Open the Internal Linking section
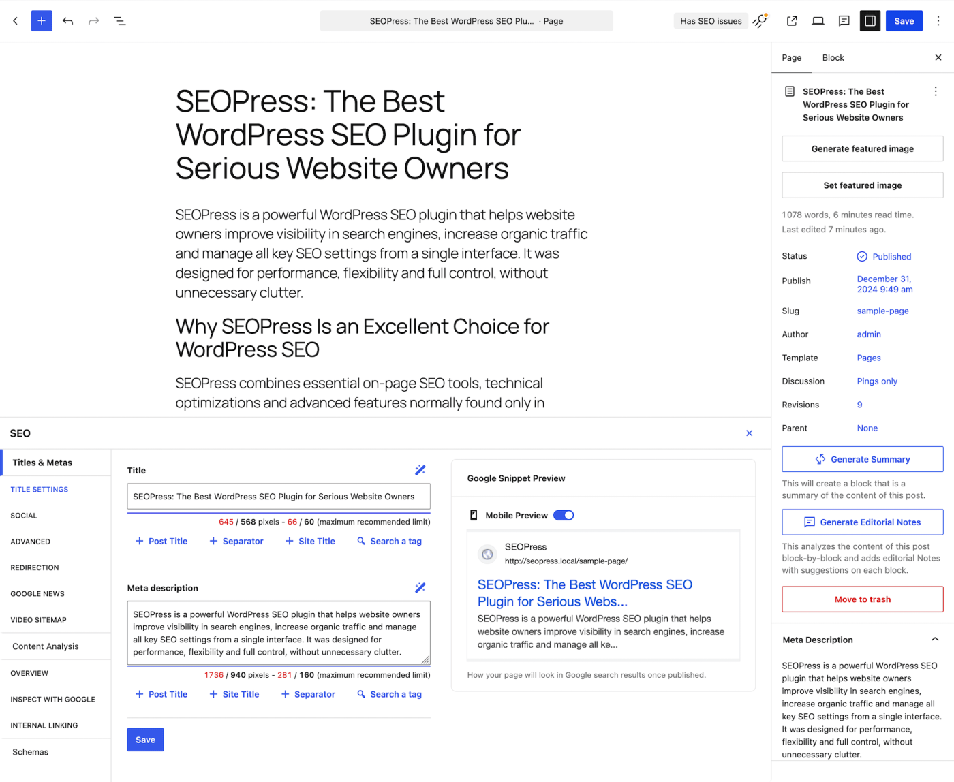This screenshot has width=954, height=782. click(x=44, y=725)
